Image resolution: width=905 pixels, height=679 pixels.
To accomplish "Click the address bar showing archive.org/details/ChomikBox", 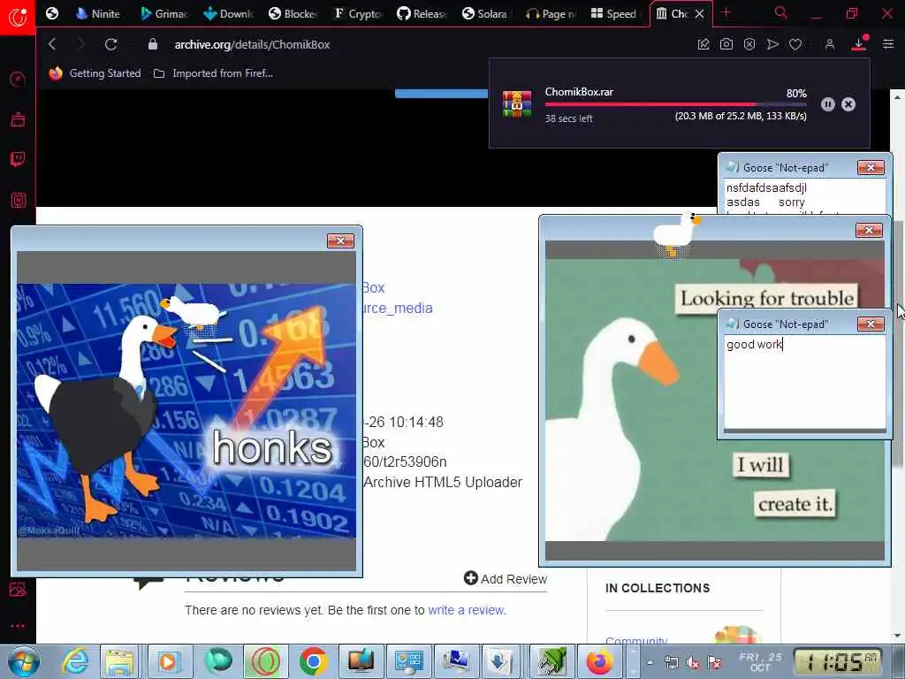I will pyautogui.click(x=252, y=44).
